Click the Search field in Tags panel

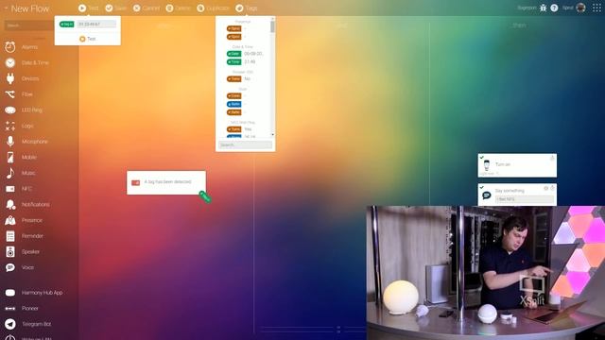tap(245, 144)
